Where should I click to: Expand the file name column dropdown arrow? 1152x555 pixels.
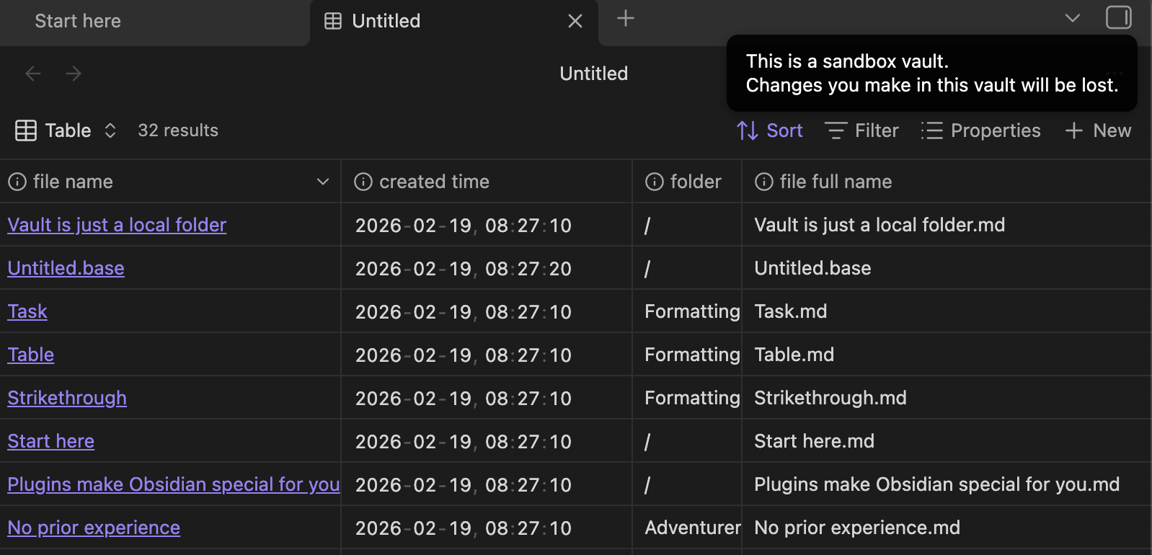pos(323,182)
